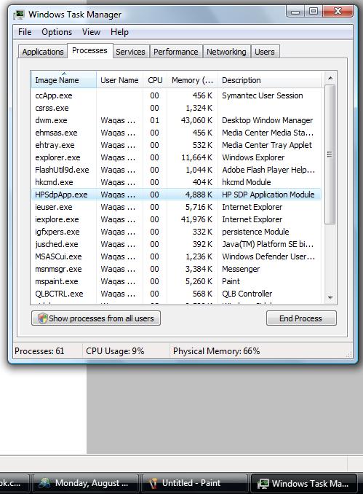Sort by Description column header
This screenshot has height=494, width=363.
[x=270, y=80]
